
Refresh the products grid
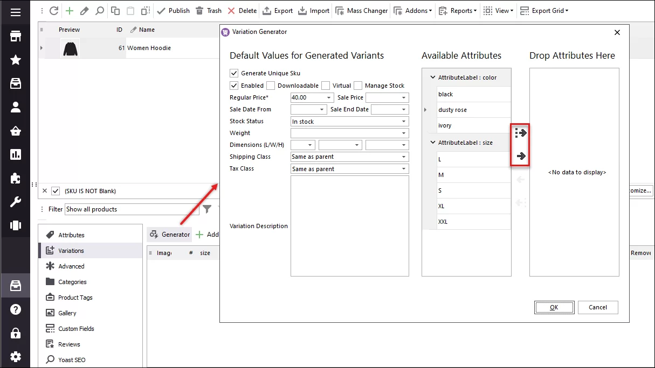pos(53,11)
